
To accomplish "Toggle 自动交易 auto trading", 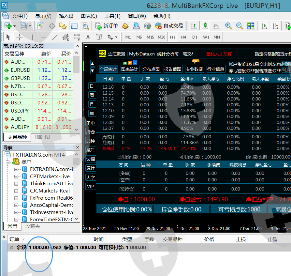I will (169, 26).
